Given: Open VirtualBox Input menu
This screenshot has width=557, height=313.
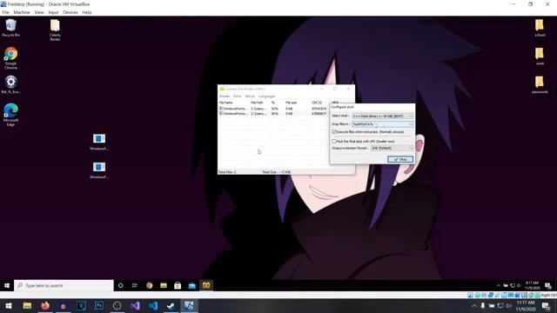Looking at the screenshot, I should [53, 12].
